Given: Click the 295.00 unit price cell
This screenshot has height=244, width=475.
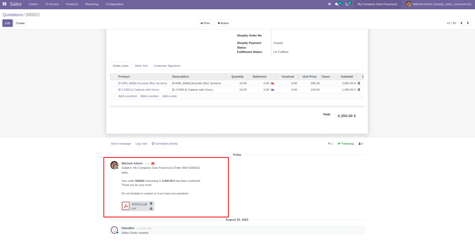Looking at the screenshot, I should (x=315, y=83).
